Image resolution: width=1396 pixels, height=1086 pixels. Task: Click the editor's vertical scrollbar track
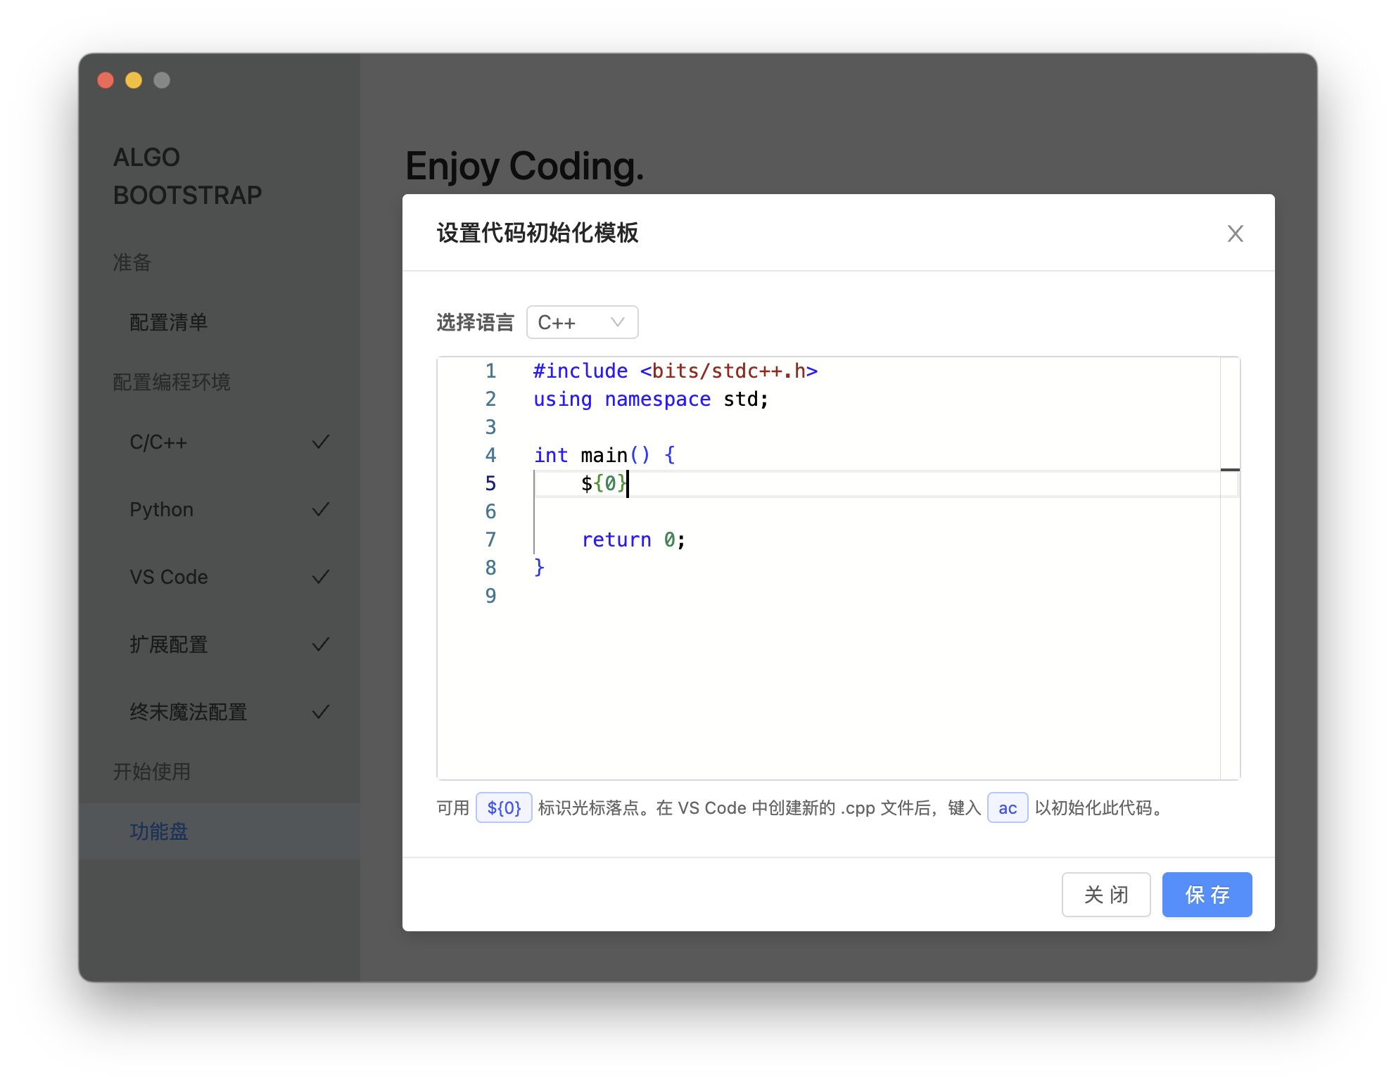(x=1229, y=633)
